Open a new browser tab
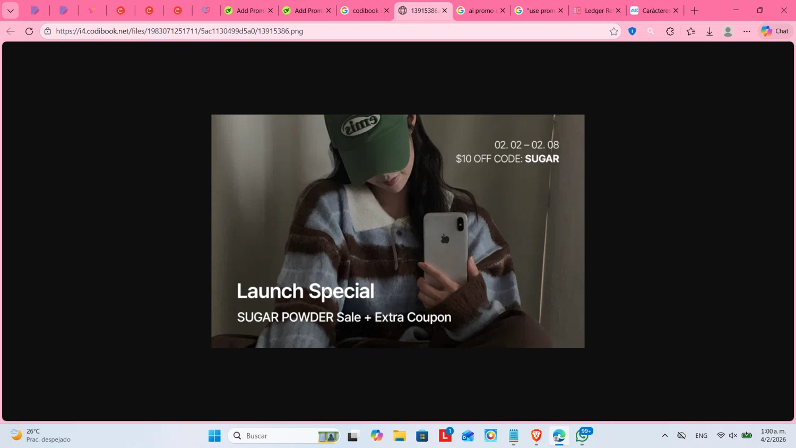The width and height of the screenshot is (796, 448). tap(695, 11)
